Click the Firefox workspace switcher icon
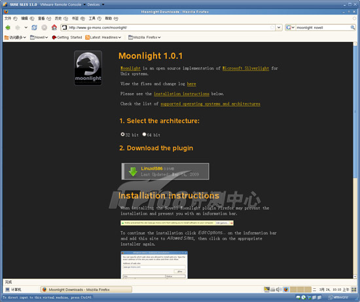The image size is (360, 302). tap(286, 290)
